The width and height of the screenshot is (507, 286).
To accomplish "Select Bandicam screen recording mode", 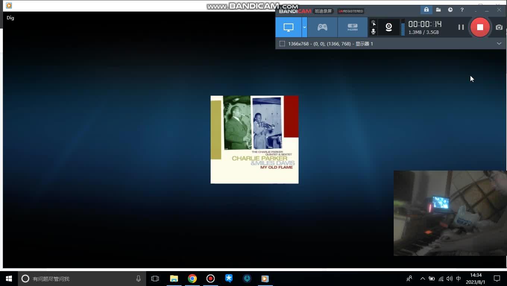I will (x=289, y=27).
